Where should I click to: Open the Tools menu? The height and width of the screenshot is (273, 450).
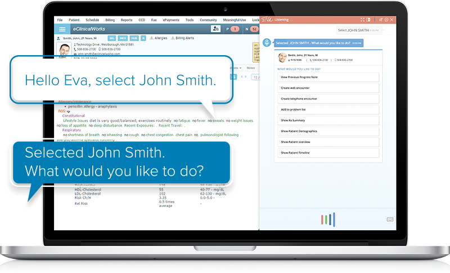(x=190, y=20)
